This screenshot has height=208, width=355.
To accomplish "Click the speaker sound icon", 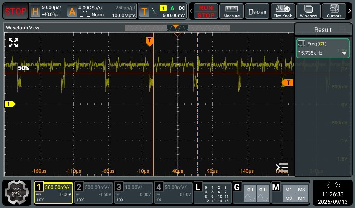I will click(x=337, y=185).
